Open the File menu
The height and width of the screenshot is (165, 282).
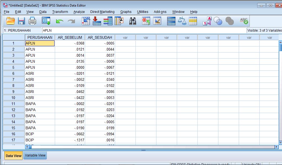(7, 12)
